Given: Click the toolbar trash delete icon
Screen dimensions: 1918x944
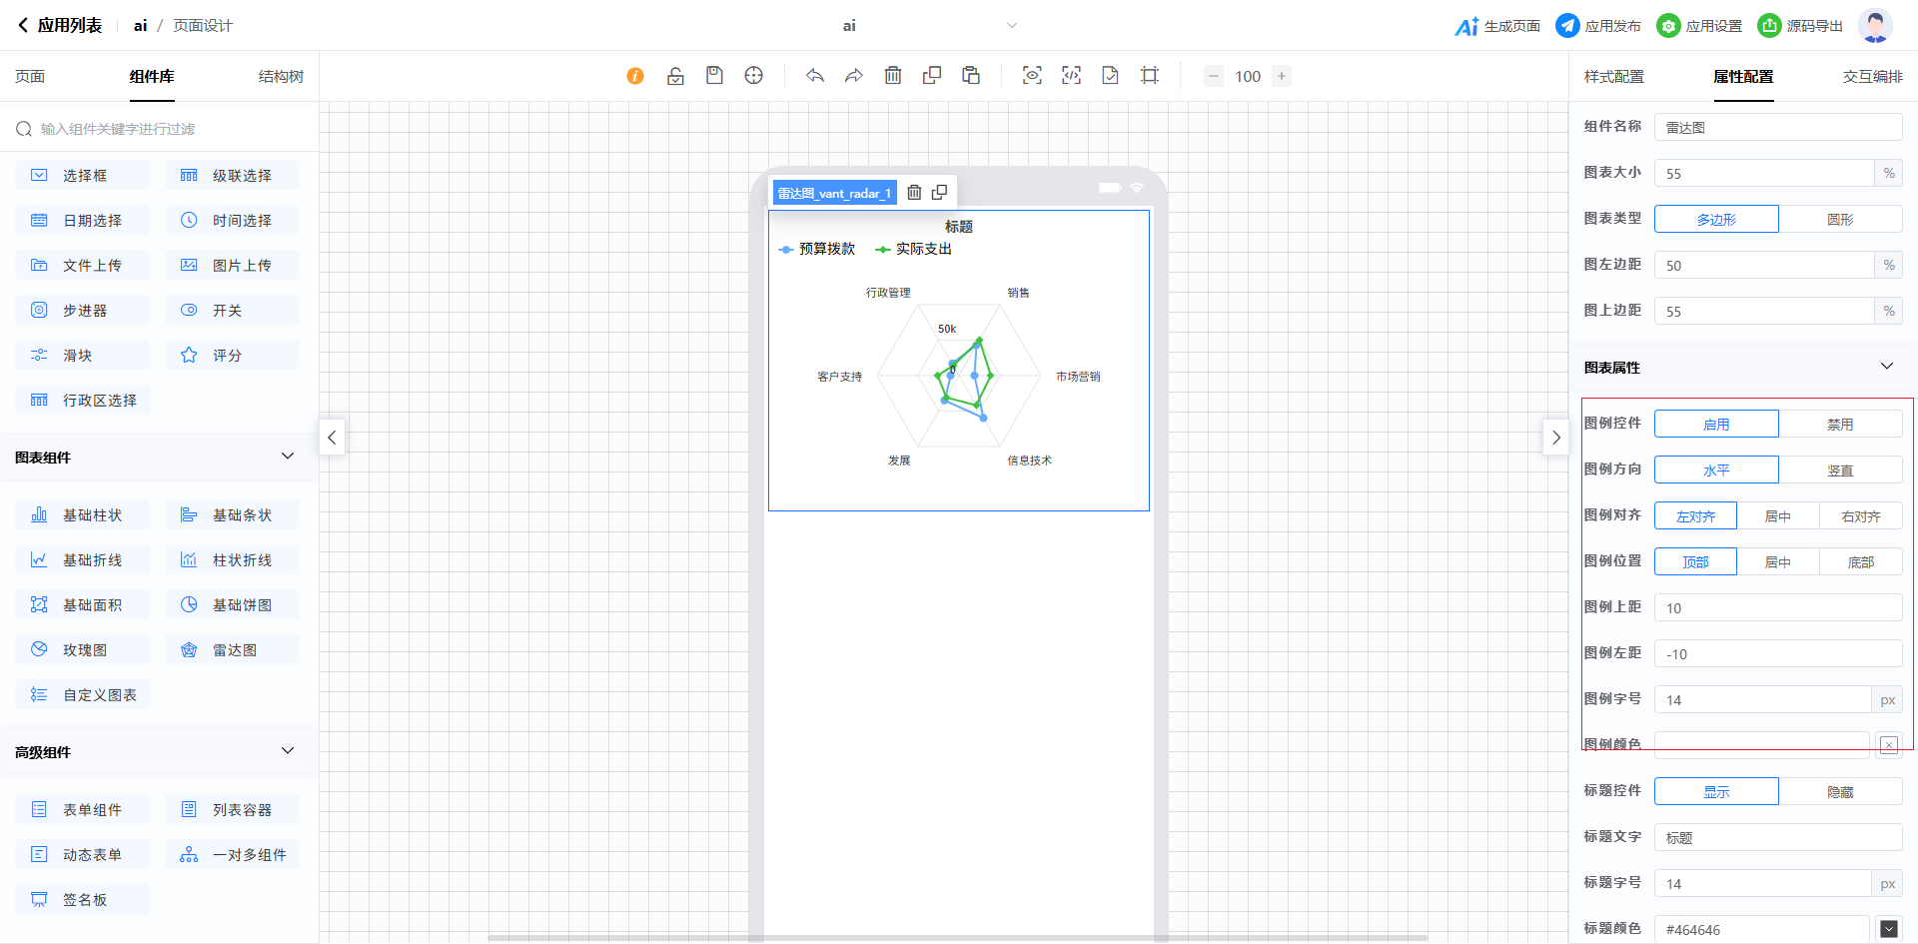Looking at the screenshot, I should click(893, 76).
